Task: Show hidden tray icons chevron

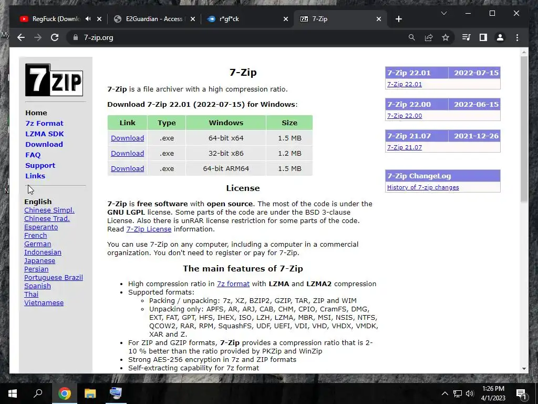Action: click(444, 393)
